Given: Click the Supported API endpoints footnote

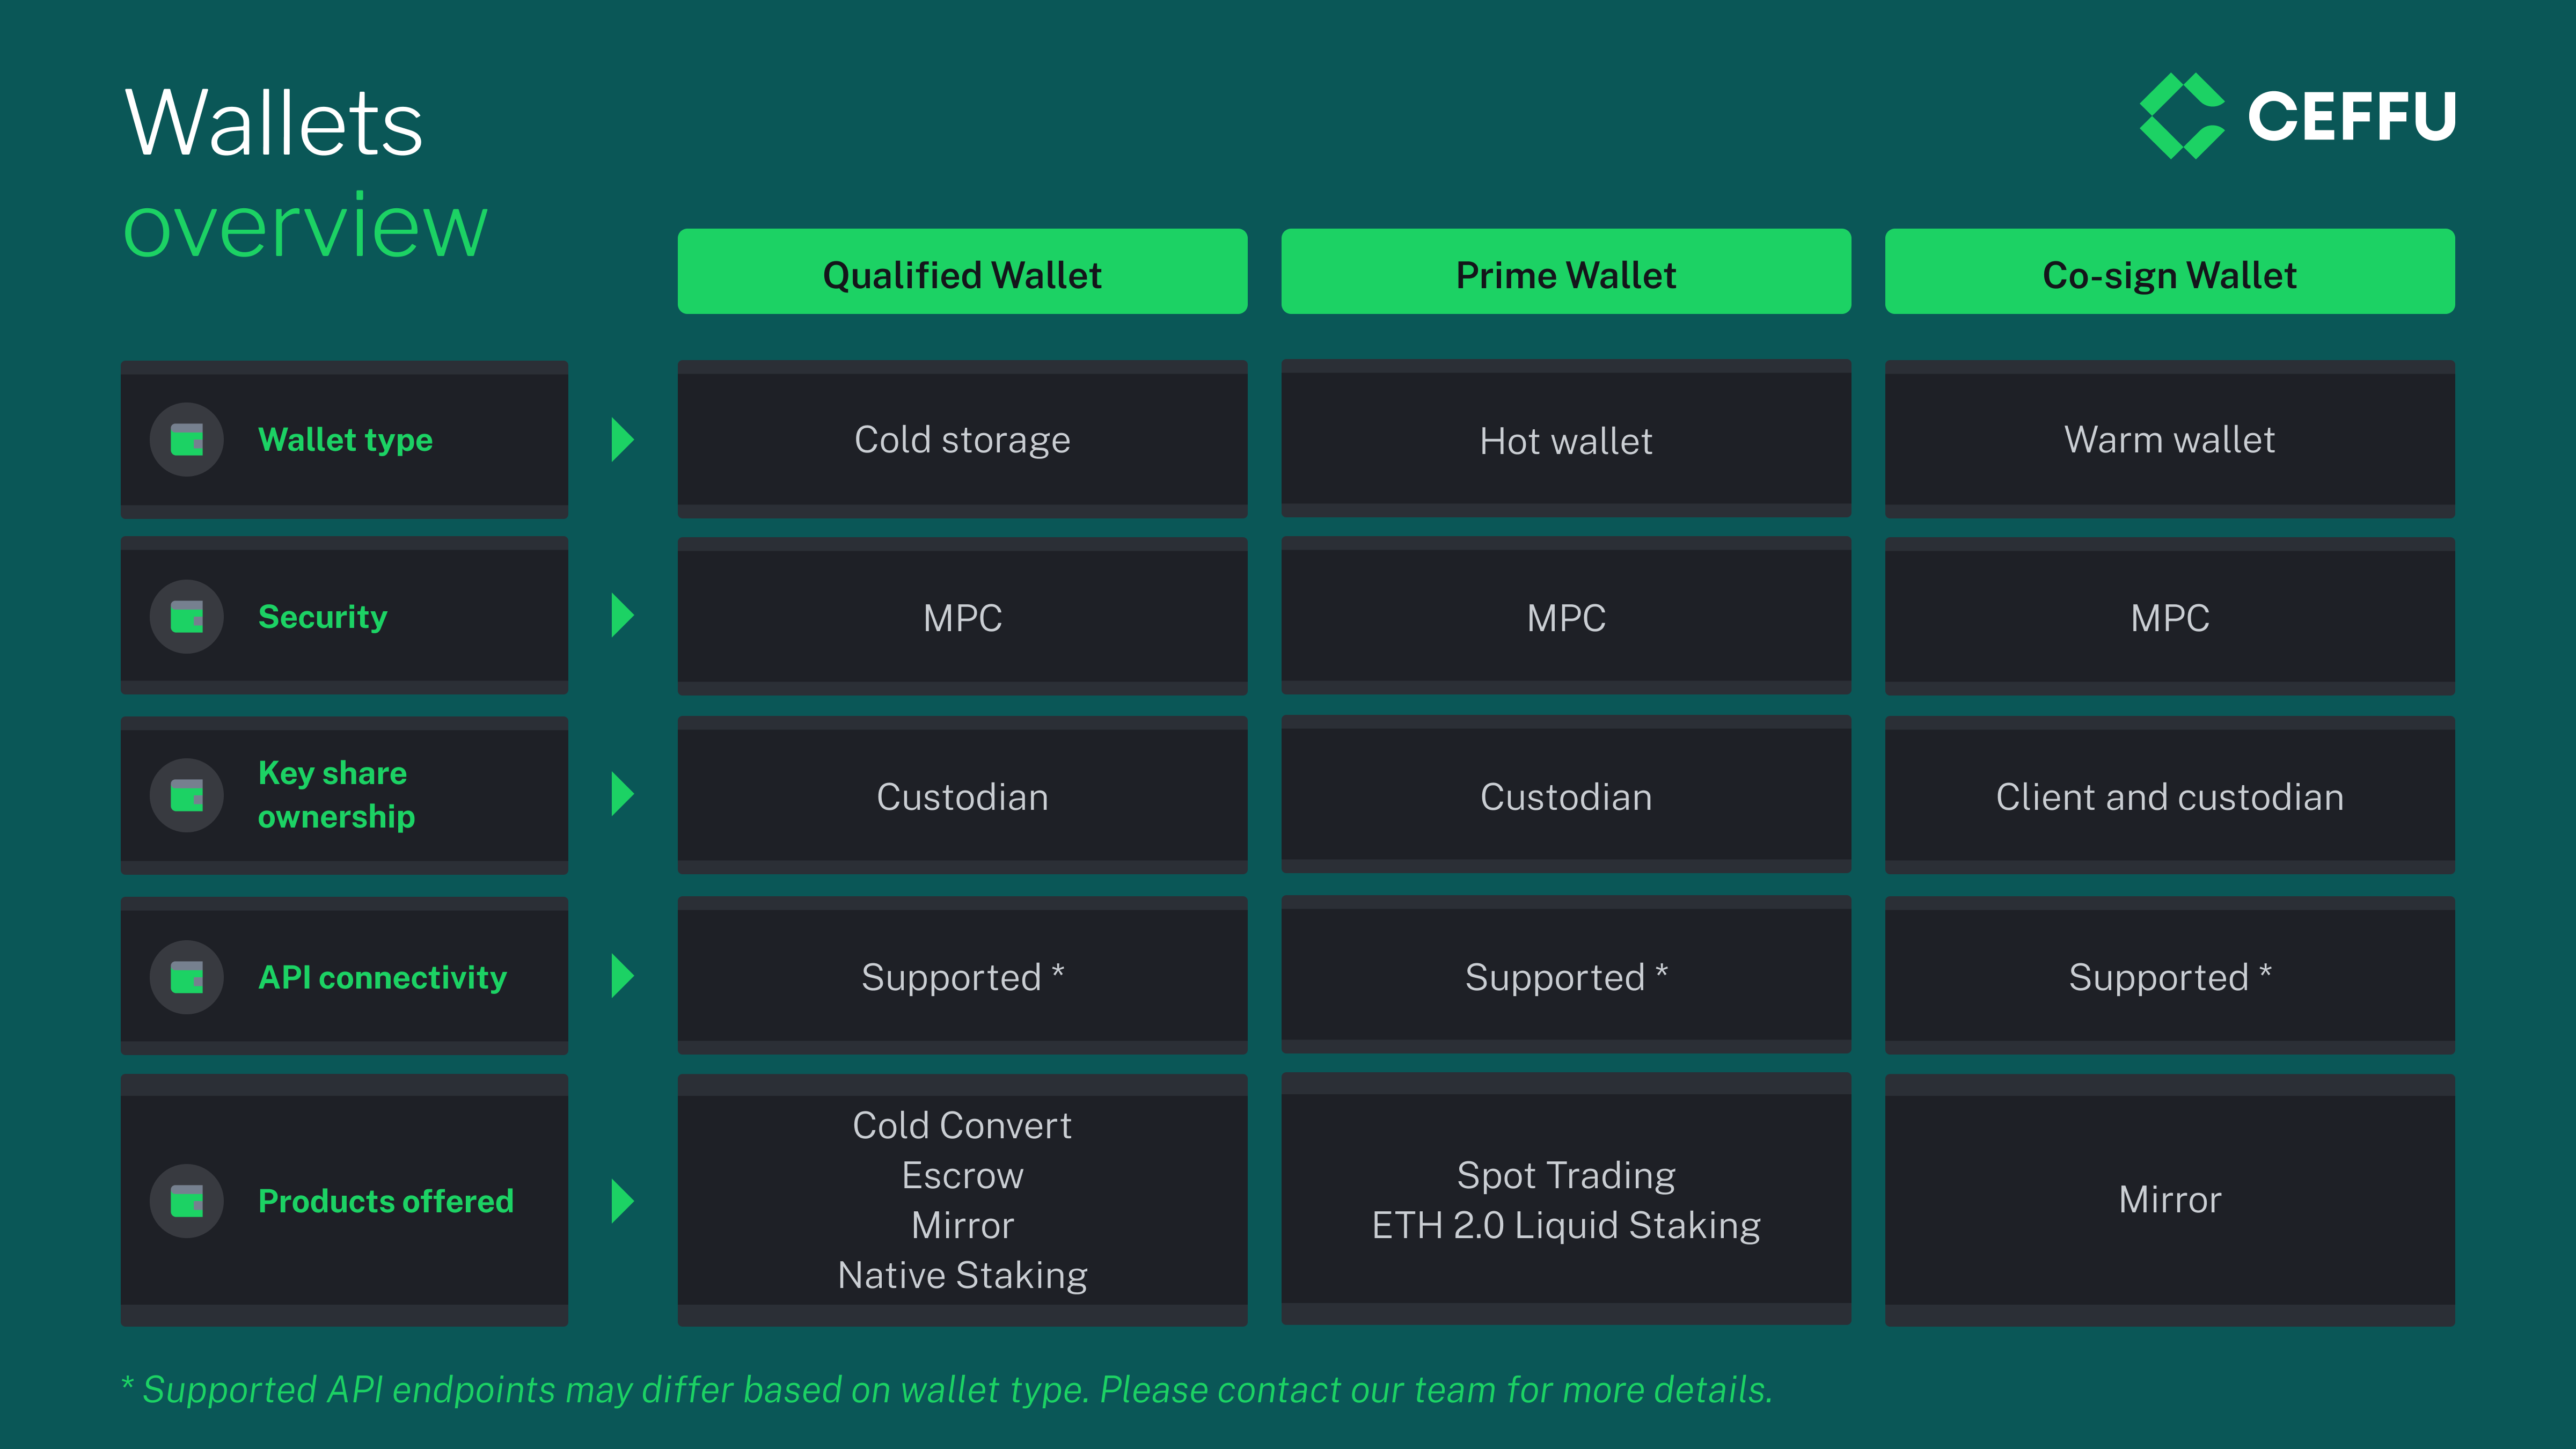Looking at the screenshot, I should [x=947, y=1390].
